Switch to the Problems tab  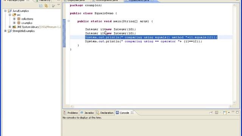point(71,113)
